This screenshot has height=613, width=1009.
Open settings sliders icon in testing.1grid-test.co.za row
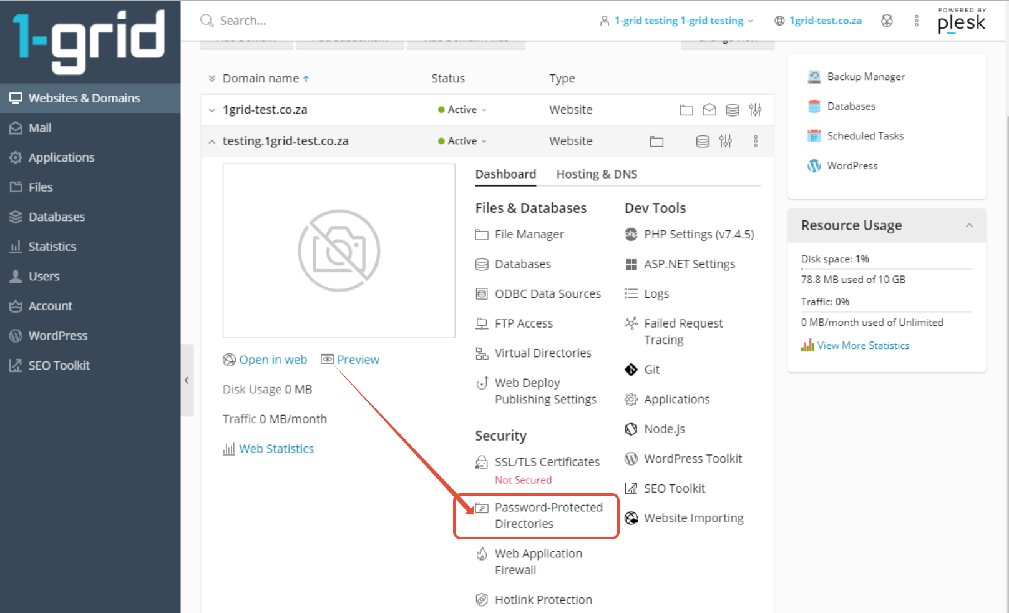[x=725, y=142]
